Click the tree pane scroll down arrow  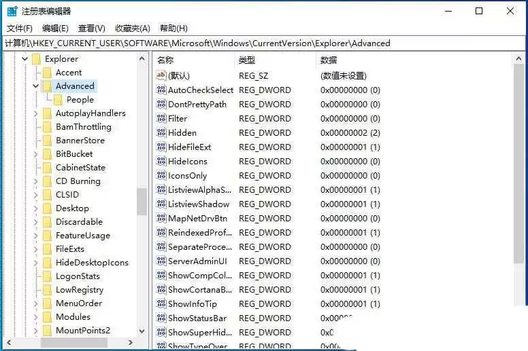pos(142,331)
